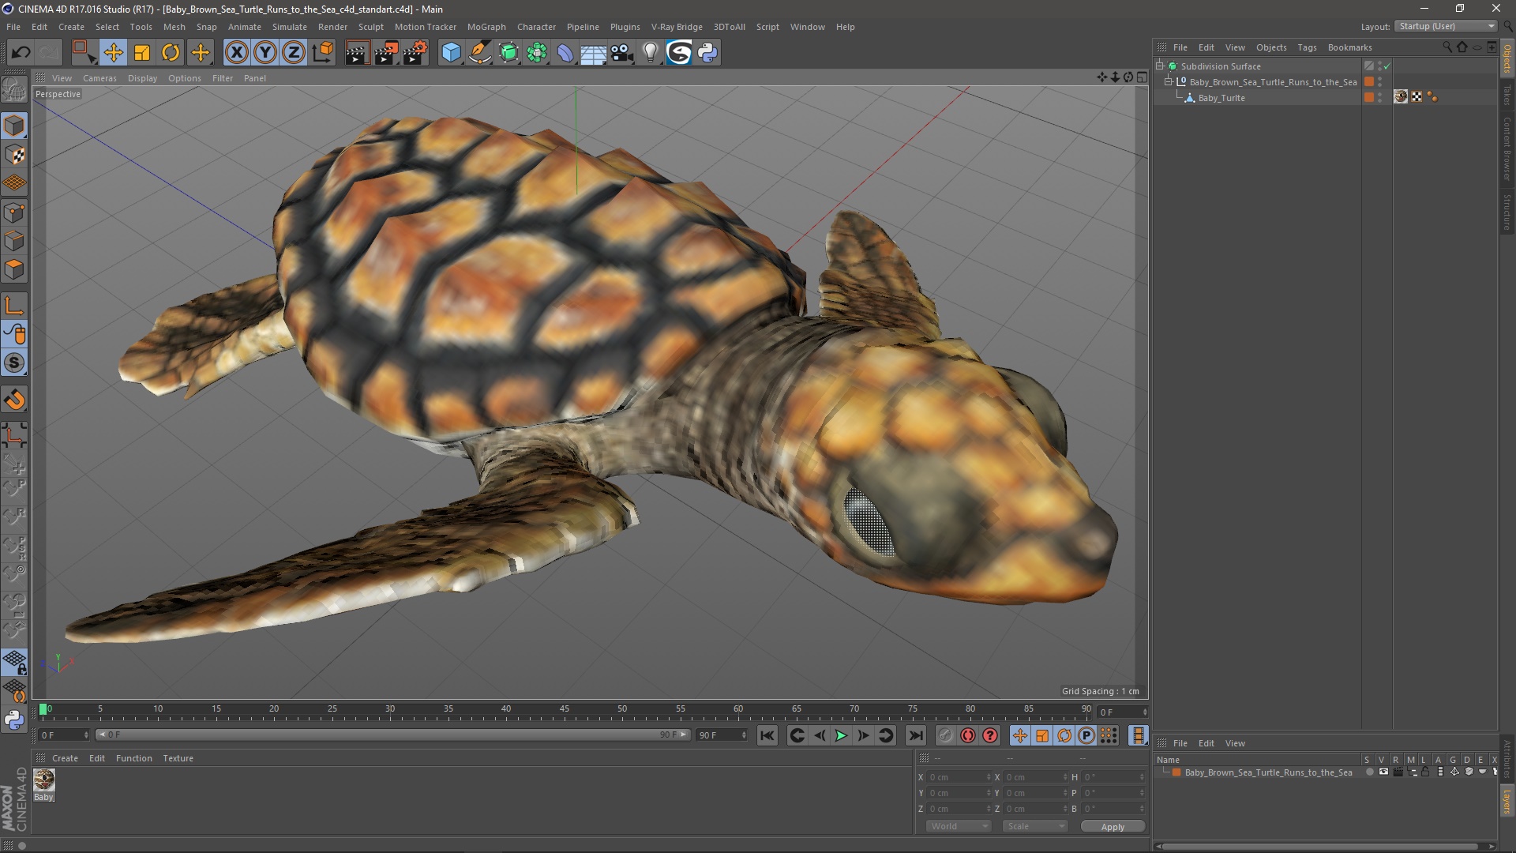The width and height of the screenshot is (1516, 853).
Task: Switch to Texture mode icon
Action: click(x=14, y=155)
